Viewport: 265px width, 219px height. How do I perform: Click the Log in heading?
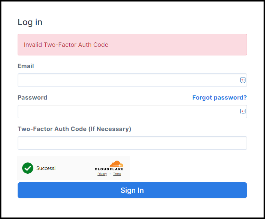tap(30, 22)
